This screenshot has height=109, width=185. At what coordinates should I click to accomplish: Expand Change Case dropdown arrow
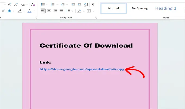pos(27,5)
